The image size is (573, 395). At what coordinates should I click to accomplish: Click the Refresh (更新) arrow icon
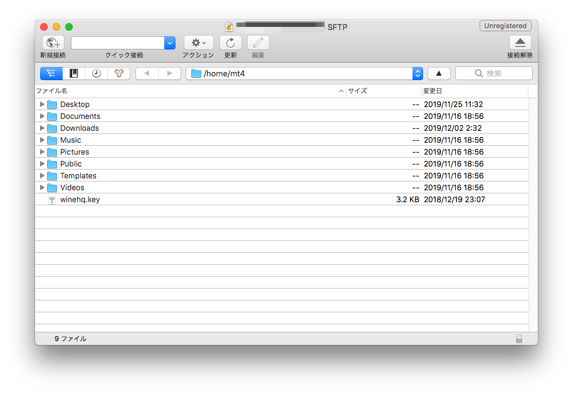[231, 43]
